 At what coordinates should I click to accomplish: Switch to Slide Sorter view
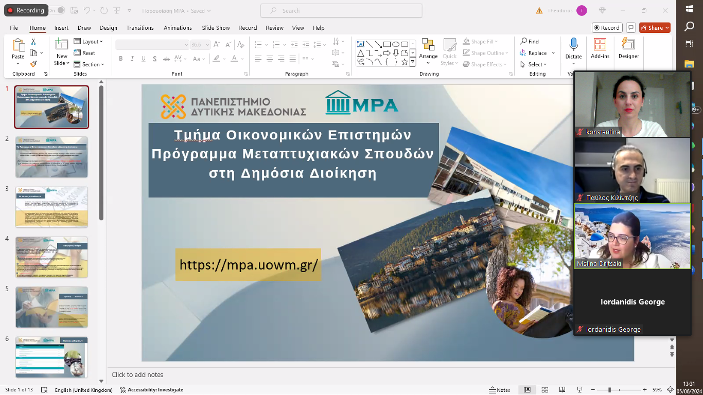(x=545, y=390)
